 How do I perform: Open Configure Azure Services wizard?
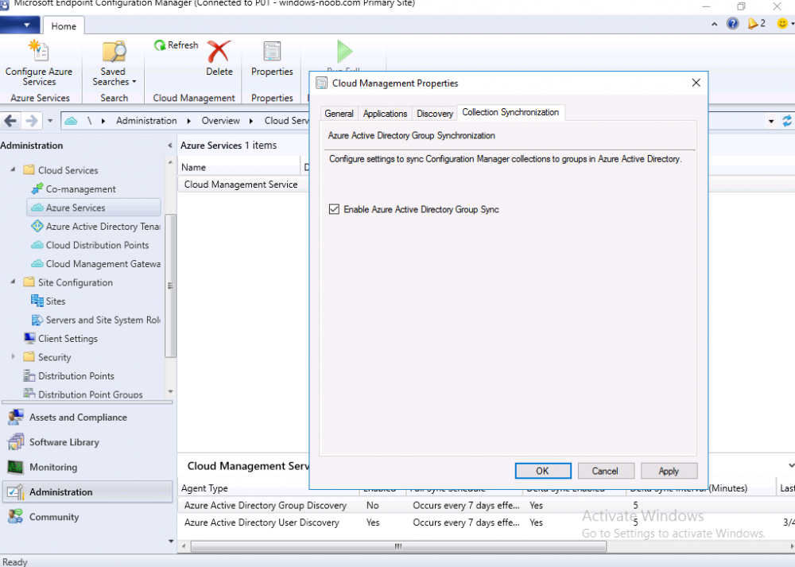(x=39, y=63)
